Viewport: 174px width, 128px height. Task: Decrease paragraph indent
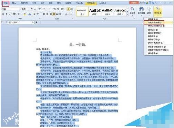pyautogui.click(x=54, y=9)
